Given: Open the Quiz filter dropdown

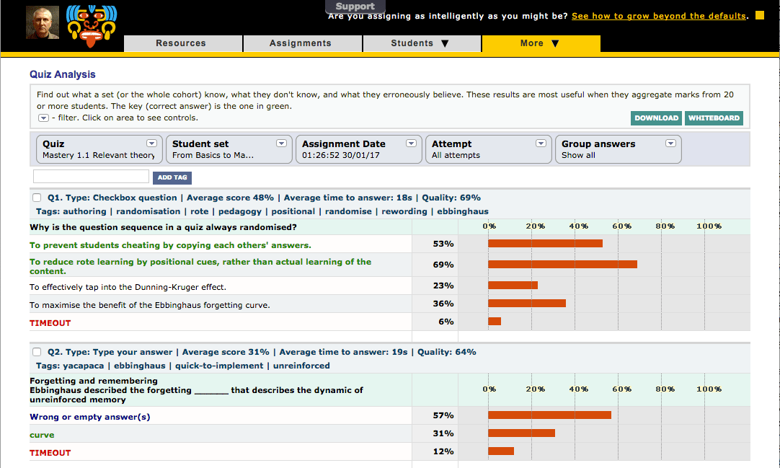Looking at the screenshot, I should tap(151, 144).
